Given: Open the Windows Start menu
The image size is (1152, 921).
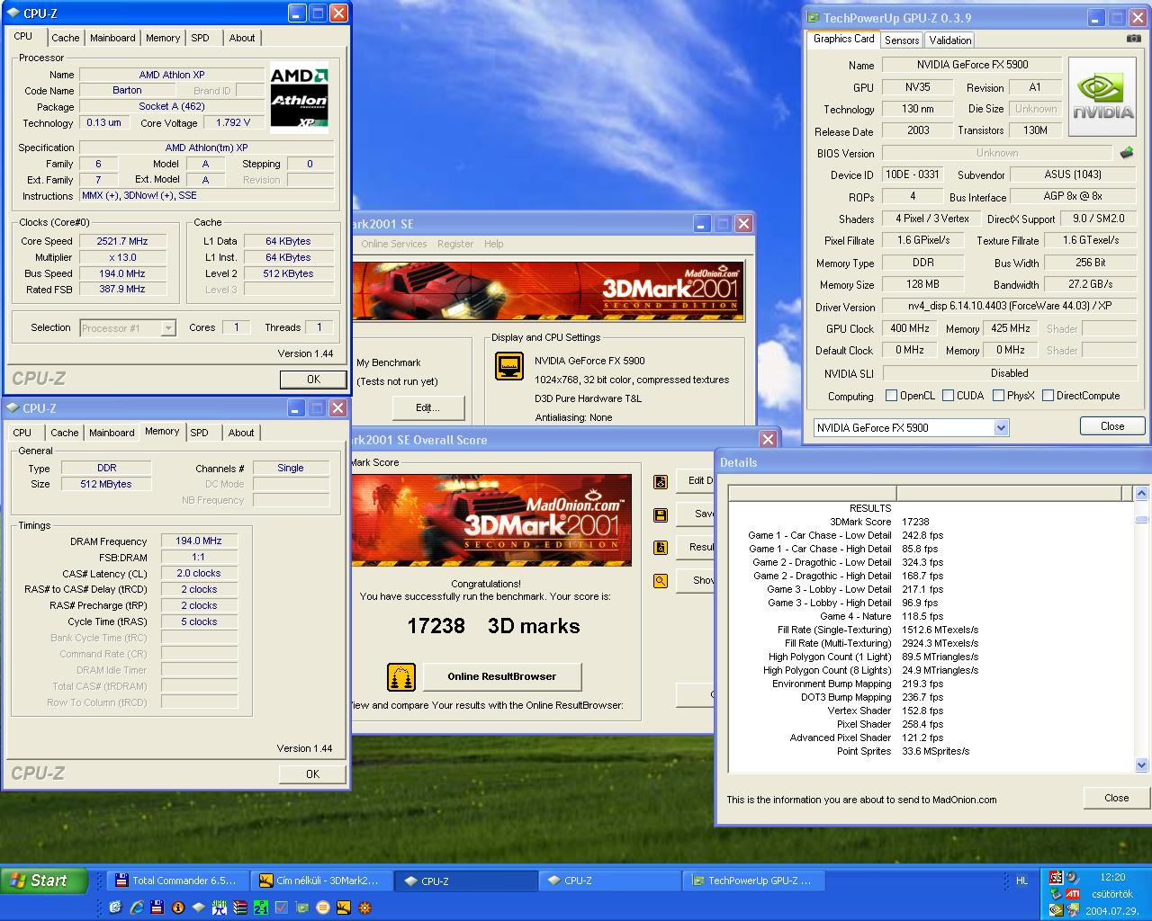Looking at the screenshot, I should [x=44, y=881].
